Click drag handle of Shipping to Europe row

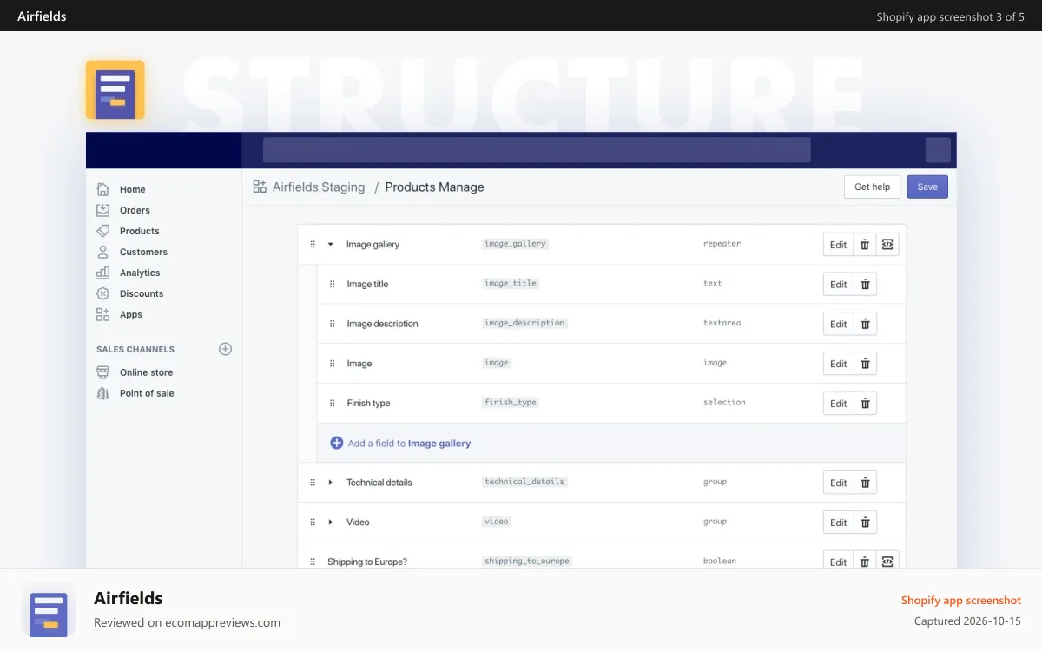pyautogui.click(x=313, y=562)
